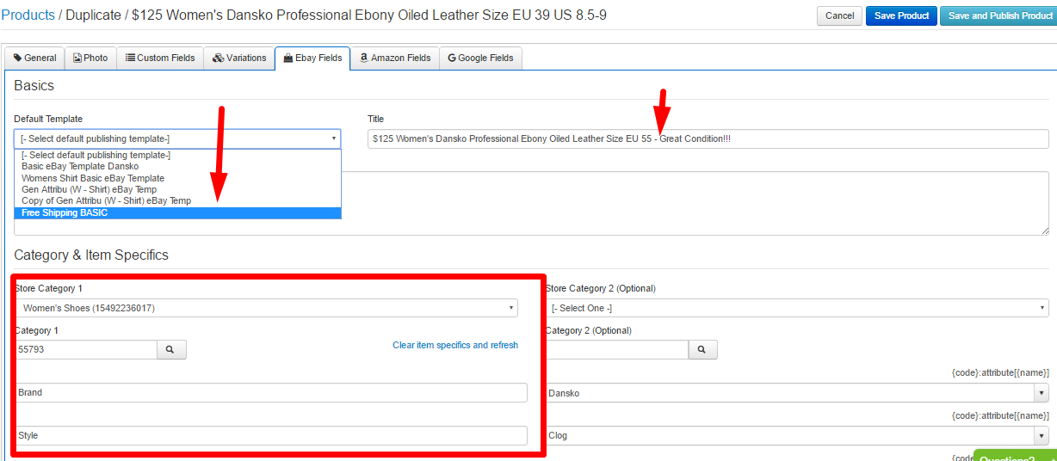This screenshot has width=1057, height=461.
Task: Open the Google Fields tab
Action: coord(480,58)
